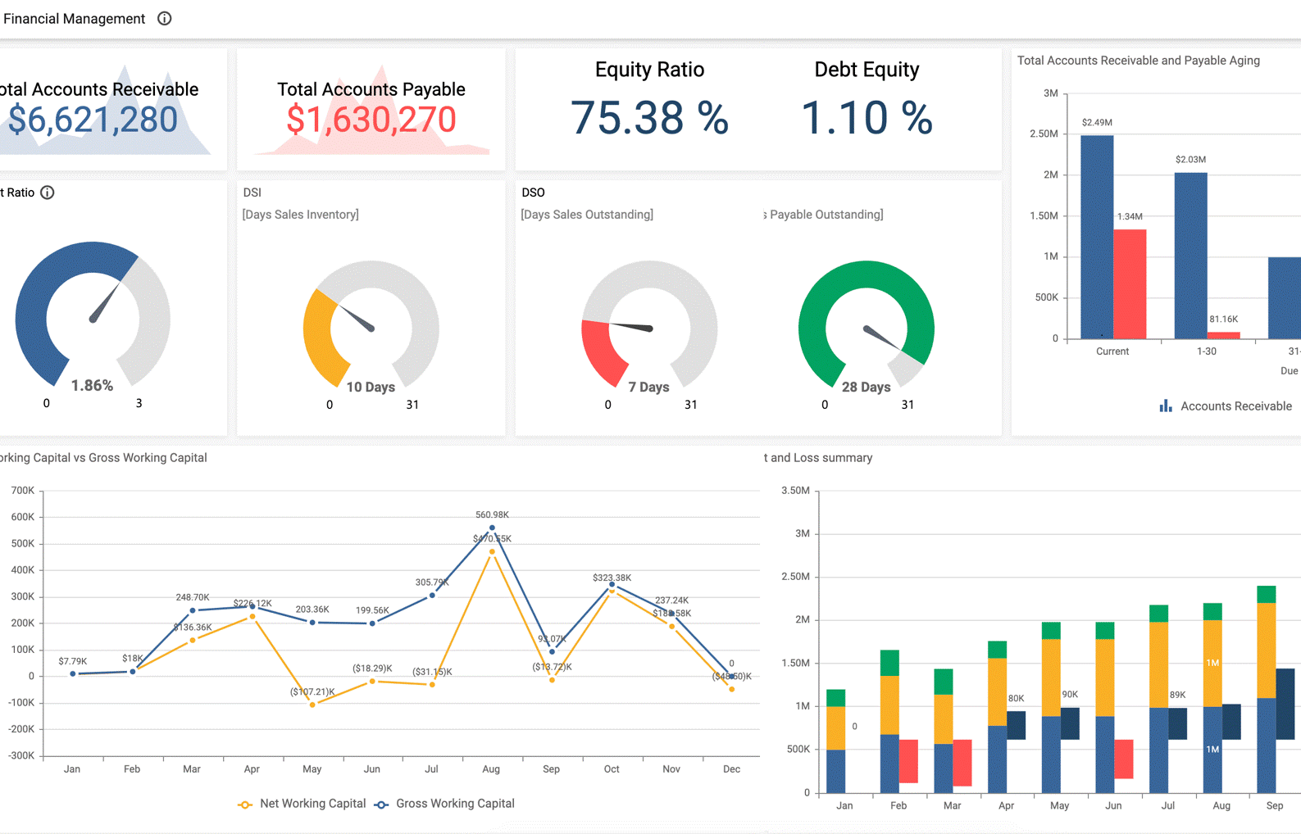Viewport: 1301px width, 834px height.
Task: Click the orange Net Working Capital legend marker
Action: (x=245, y=805)
